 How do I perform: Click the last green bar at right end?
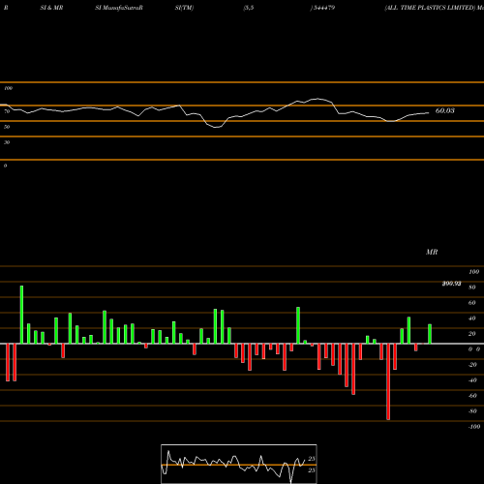430,334
